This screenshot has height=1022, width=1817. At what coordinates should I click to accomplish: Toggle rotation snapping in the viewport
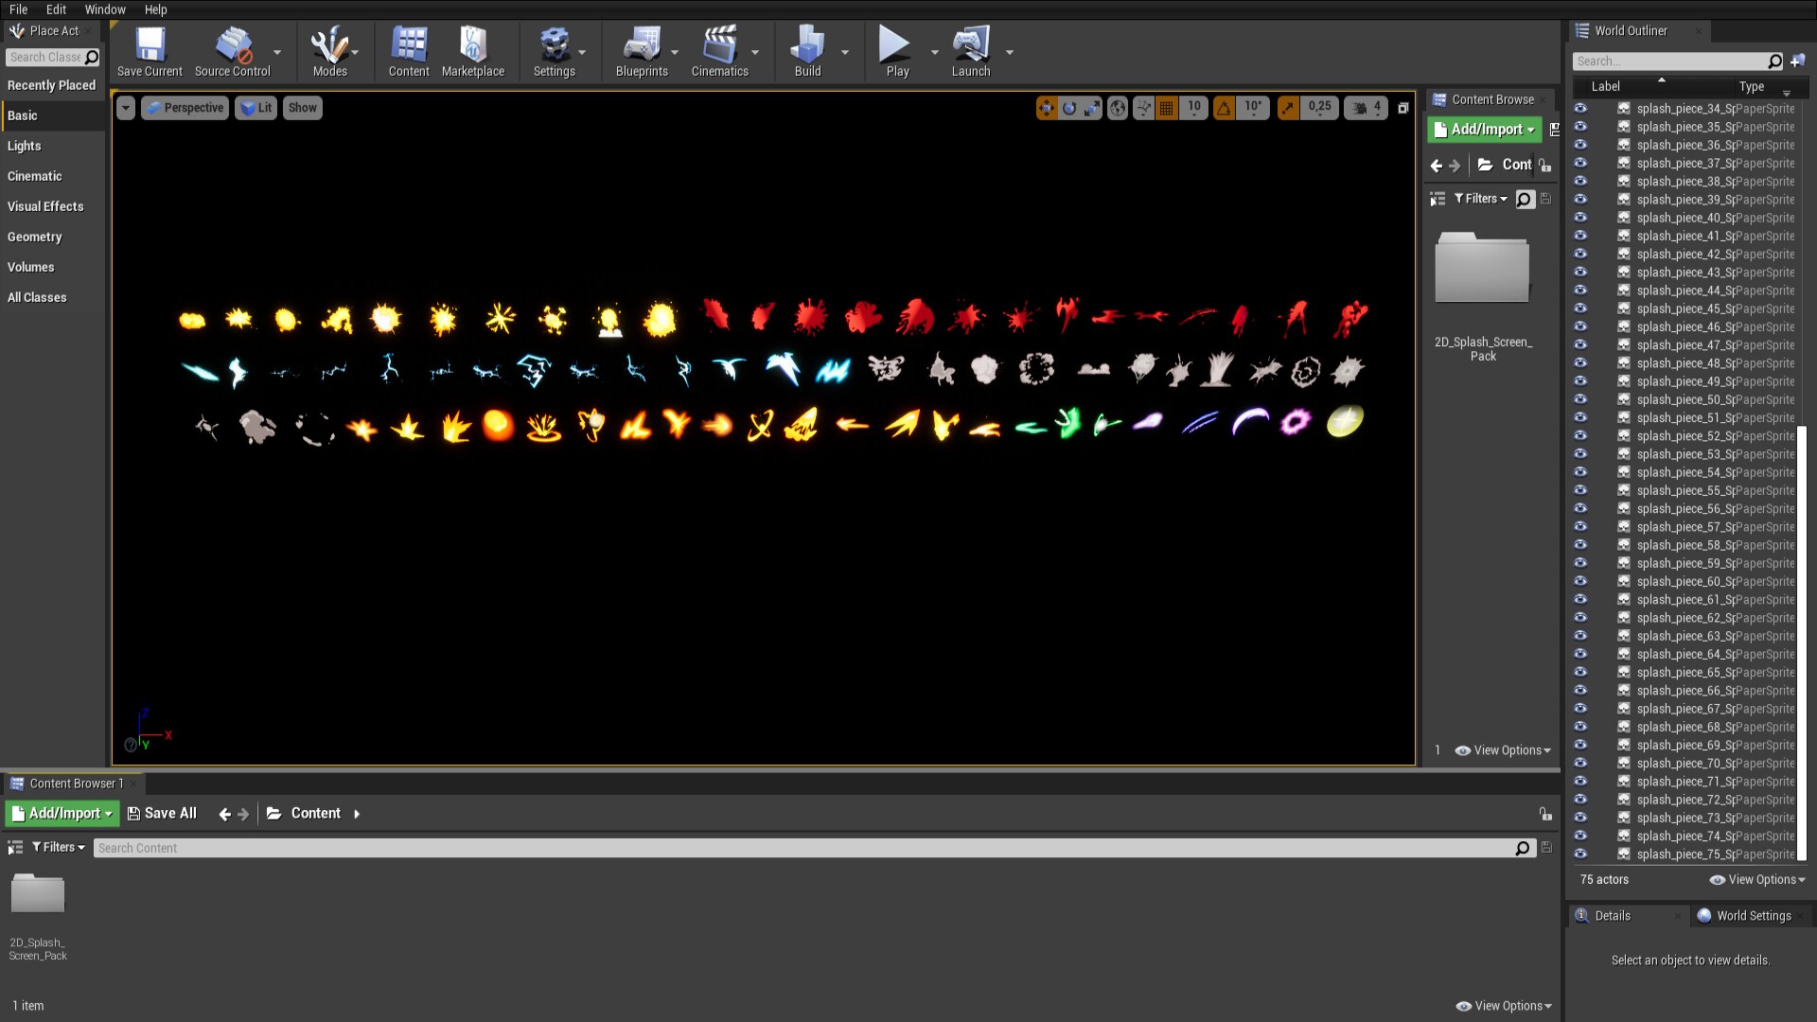tap(1224, 108)
